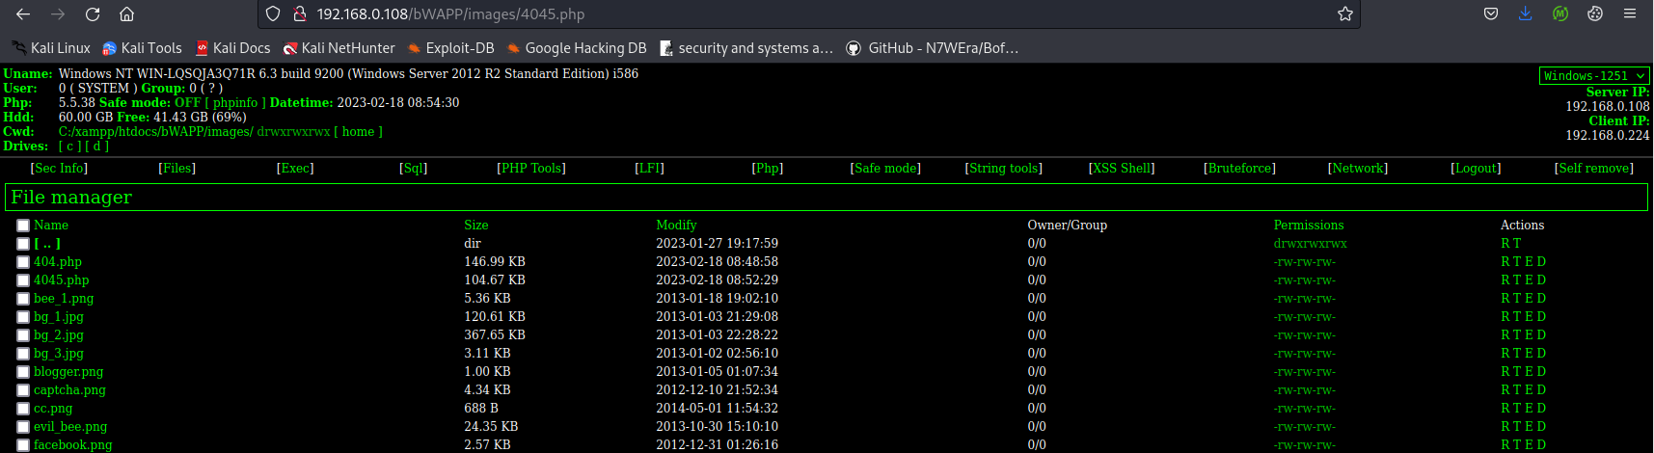Sort the file list by Size column

pos(475,226)
